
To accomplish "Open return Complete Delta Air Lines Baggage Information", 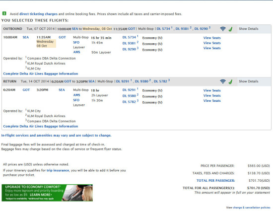I will pos(41,126).
